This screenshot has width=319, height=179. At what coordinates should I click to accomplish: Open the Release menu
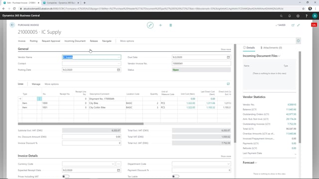pyautogui.click(x=94, y=41)
